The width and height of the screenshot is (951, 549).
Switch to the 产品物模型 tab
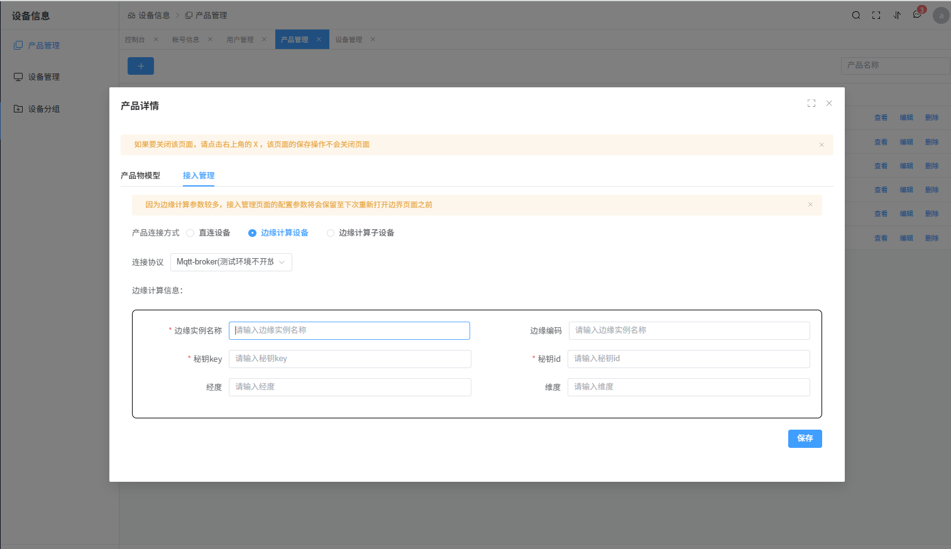click(140, 176)
